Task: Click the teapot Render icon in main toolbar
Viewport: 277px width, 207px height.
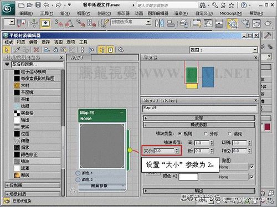Action: [268, 23]
